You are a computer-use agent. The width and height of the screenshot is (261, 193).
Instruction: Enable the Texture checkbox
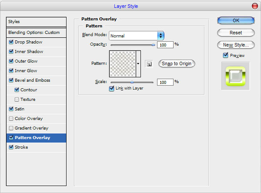pyautogui.click(x=17, y=100)
